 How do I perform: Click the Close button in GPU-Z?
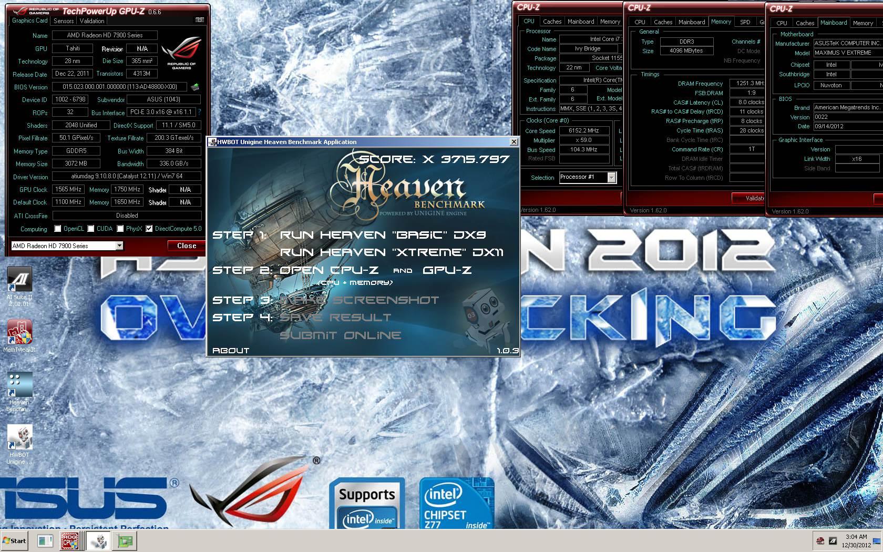tap(187, 246)
